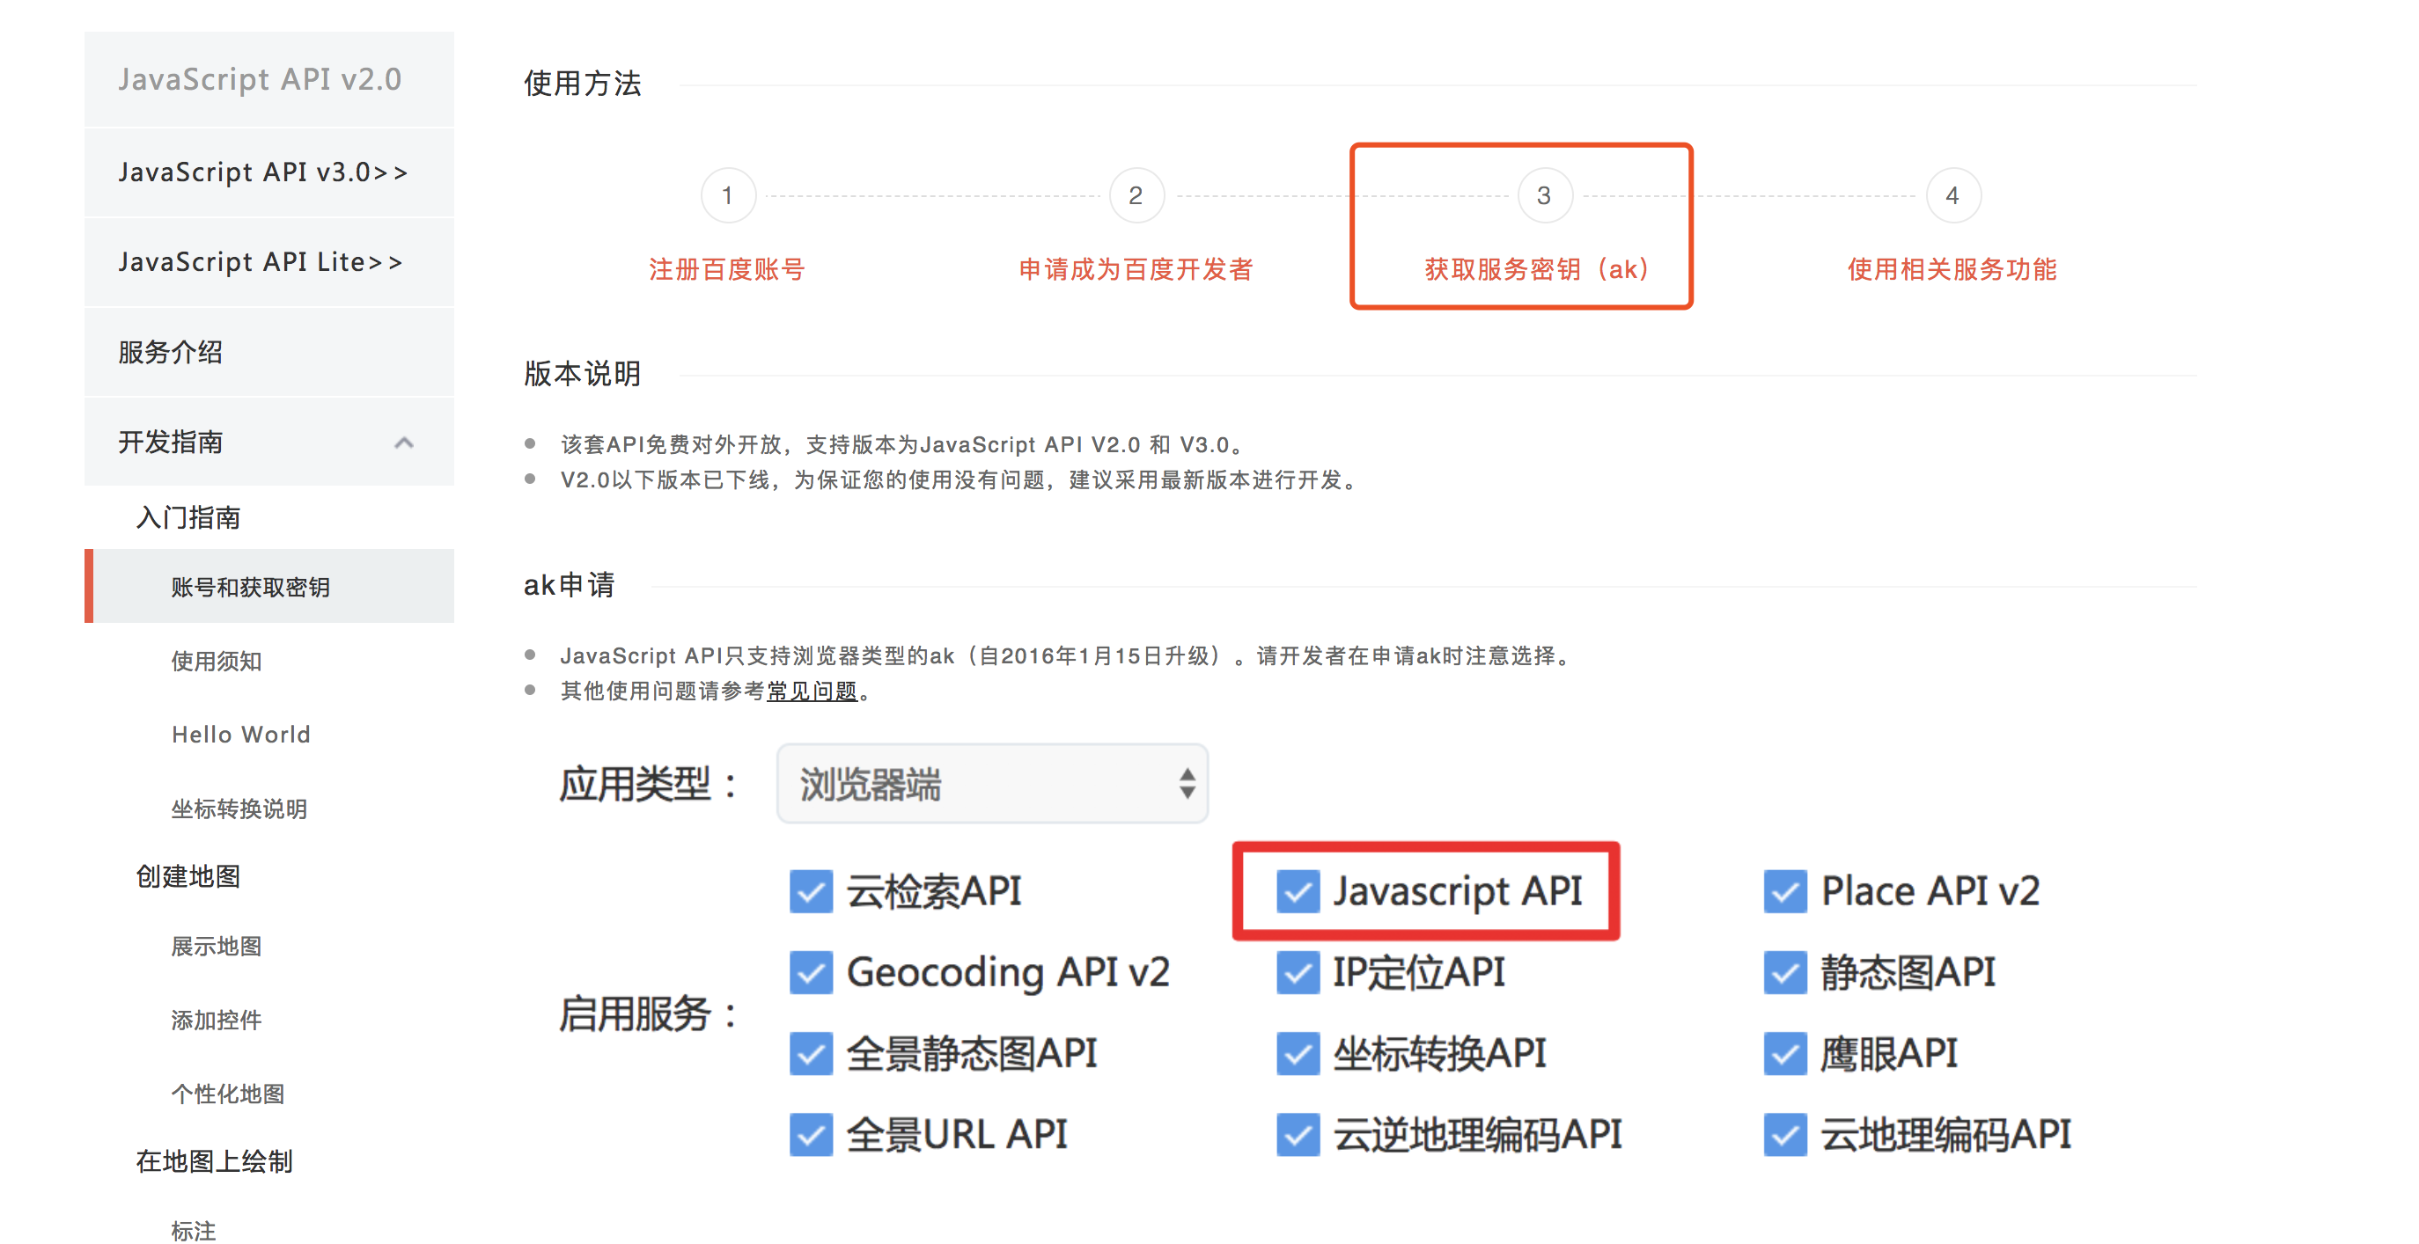2419x1244 pixels.
Task: Open the Hello World guide
Action: pyautogui.click(x=240, y=735)
